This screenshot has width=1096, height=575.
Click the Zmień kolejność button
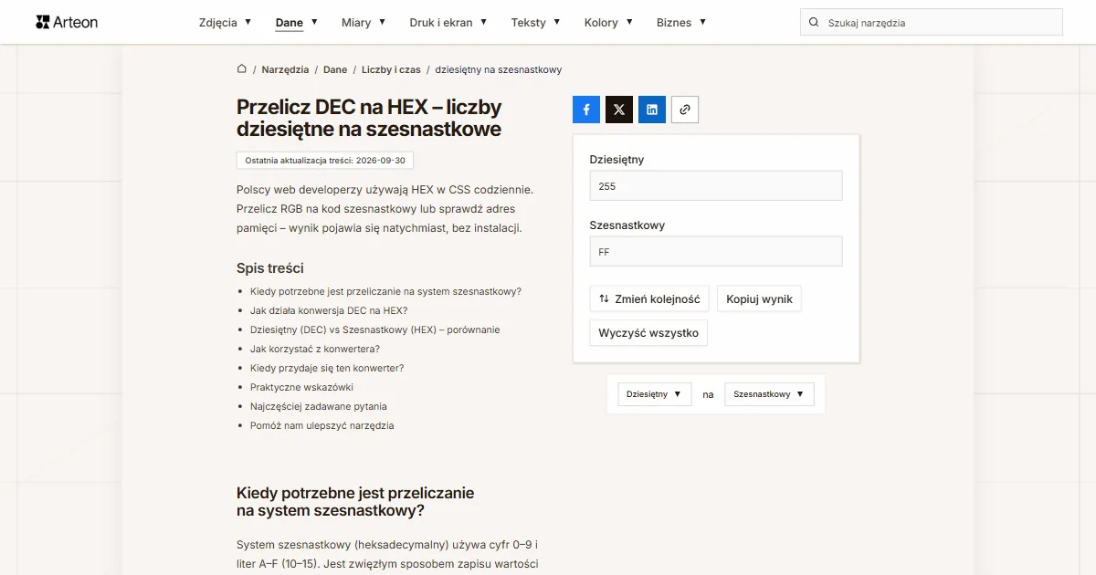coord(649,299)
